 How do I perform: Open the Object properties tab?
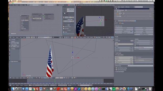tap(124, 21)
